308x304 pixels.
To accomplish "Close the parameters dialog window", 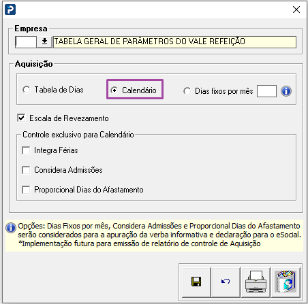I will tap(296, 10).
